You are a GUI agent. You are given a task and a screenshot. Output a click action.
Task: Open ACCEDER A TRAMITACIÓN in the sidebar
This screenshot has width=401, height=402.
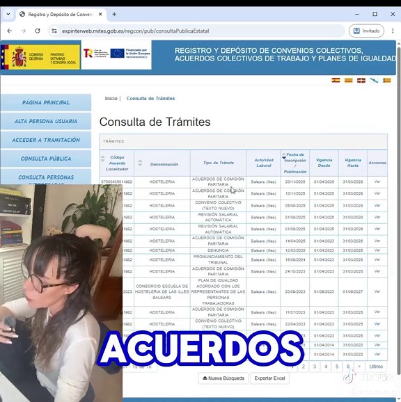[x=46, y=140]
